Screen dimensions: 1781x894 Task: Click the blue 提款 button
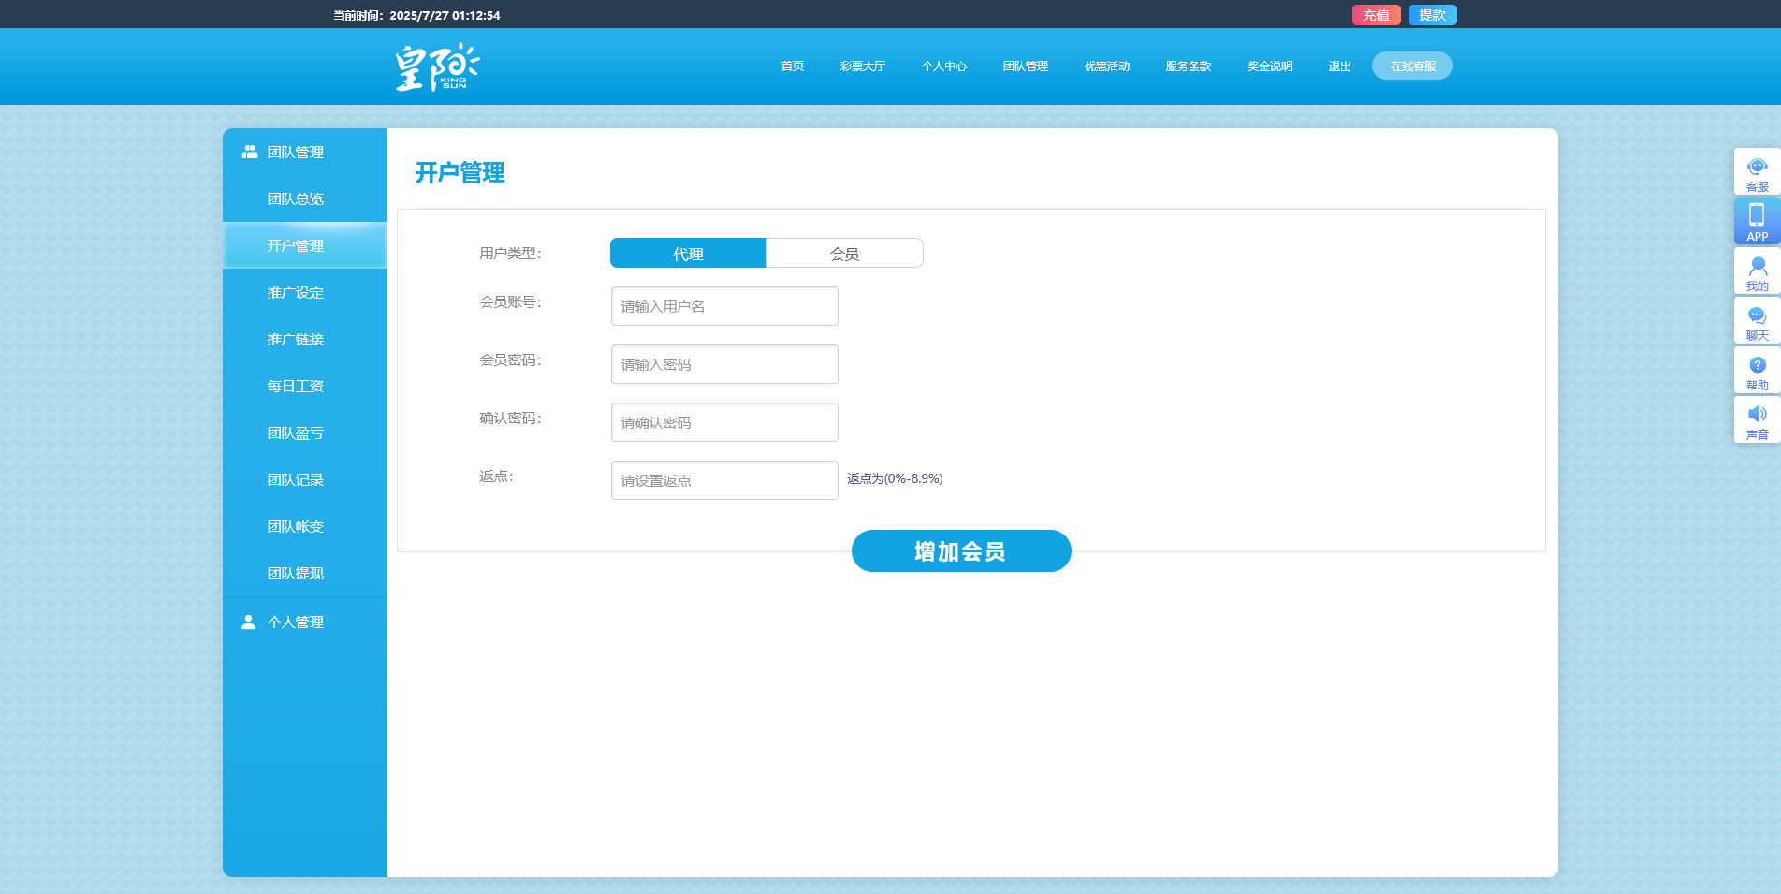[x=1432, y=15]
